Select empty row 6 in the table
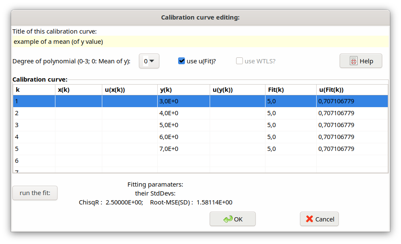The height and width of the screenshot is (244, 401). pyautogui.click(x=34, y=161)
